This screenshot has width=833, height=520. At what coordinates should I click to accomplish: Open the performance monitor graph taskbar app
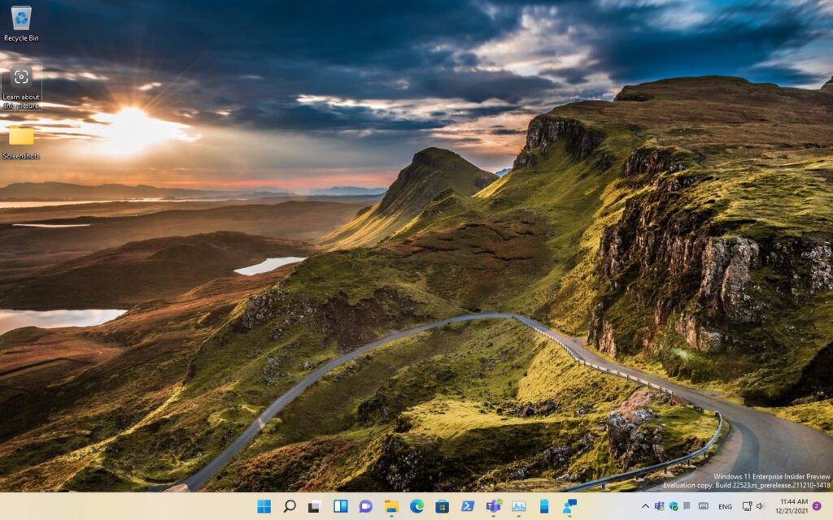(518, 506)
